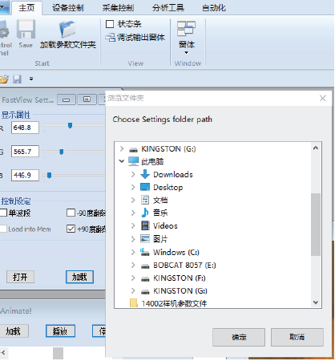Confirm folder with the 确定 button

tap(239, 337)
